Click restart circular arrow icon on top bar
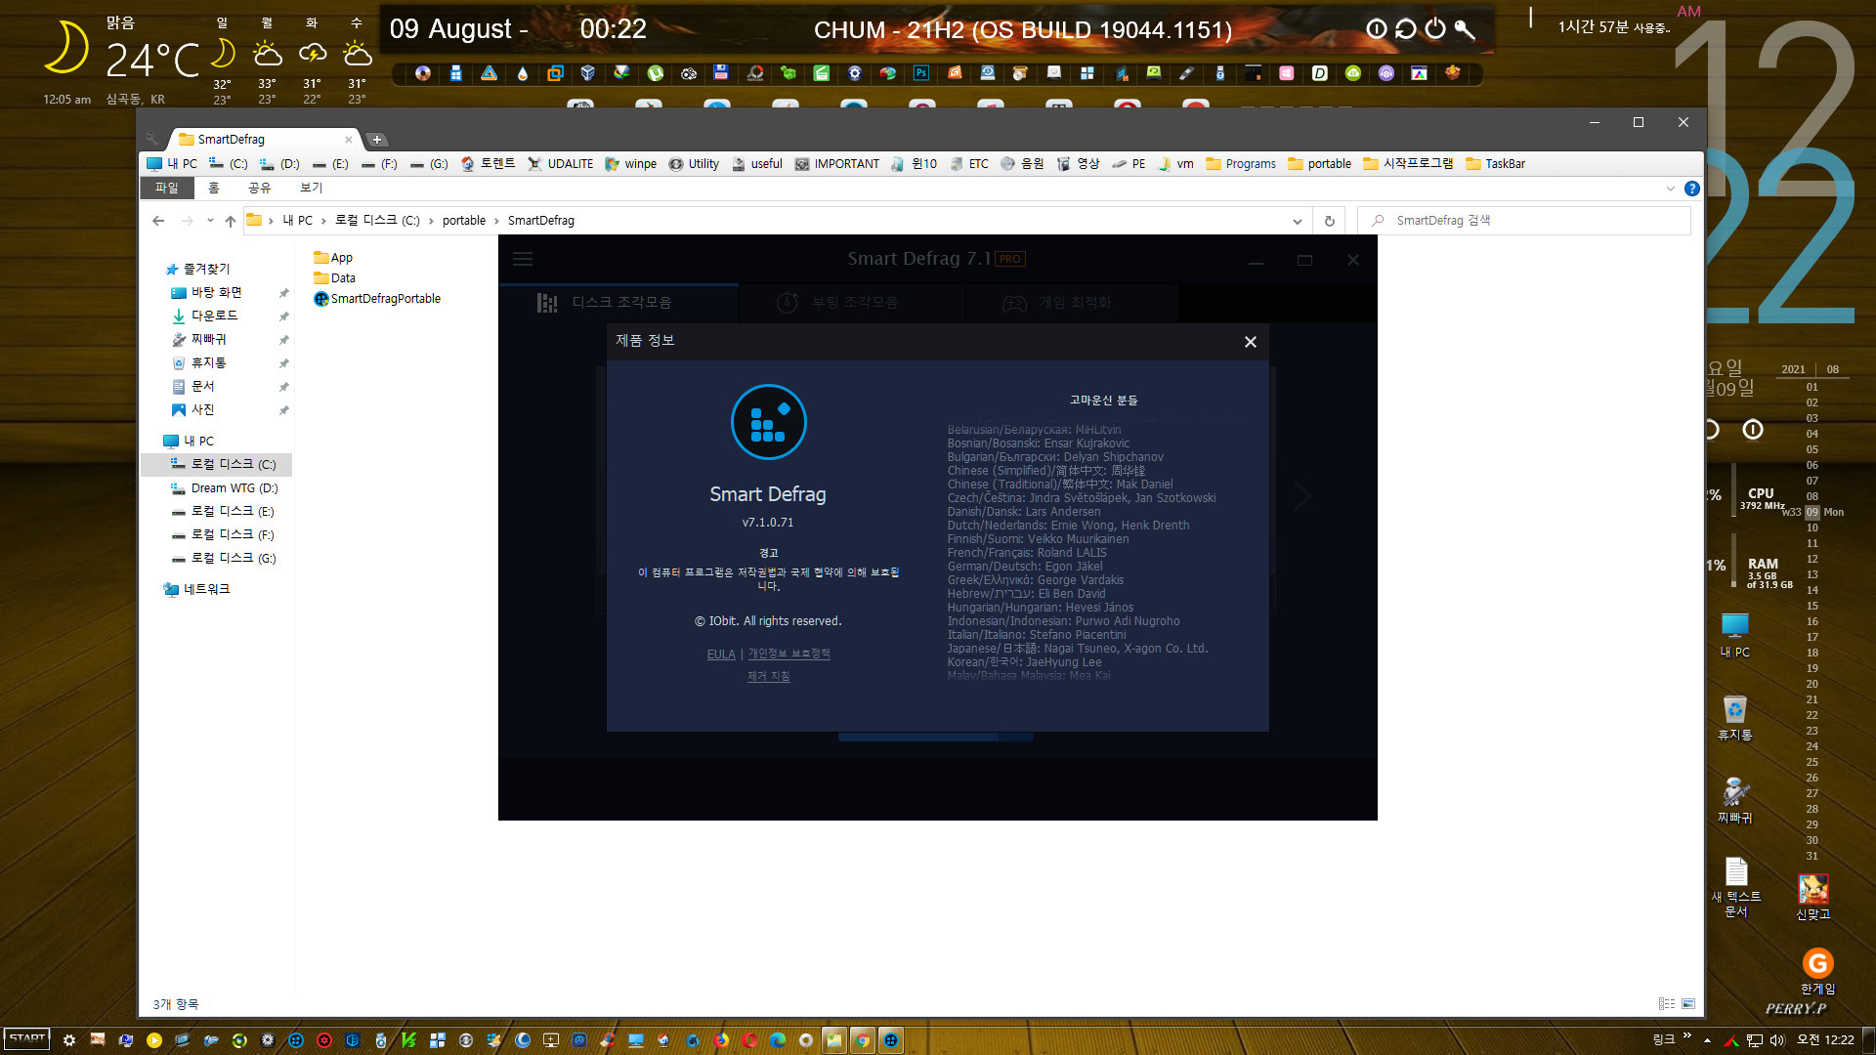This screenshot has height=1055, width=1876. click(1406, 29)
